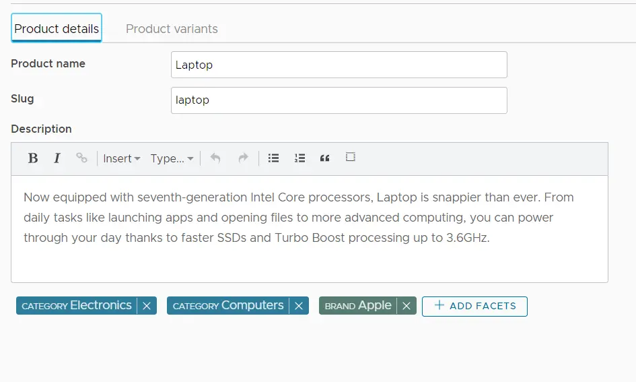Open the Type dropdown menu
Viewport: 636px width, 382px height.
click(x=172, y=158)
